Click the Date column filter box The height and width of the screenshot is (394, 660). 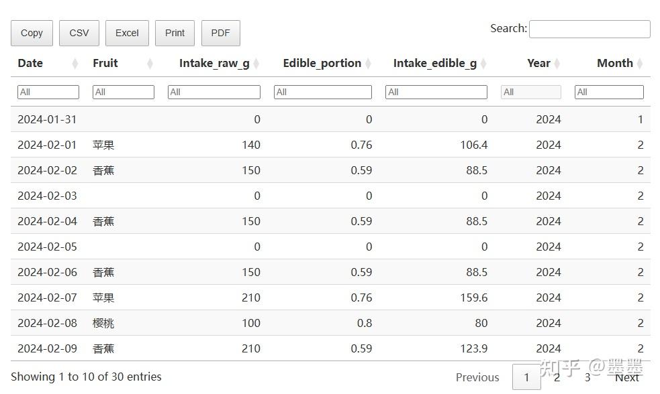point(48,92)
